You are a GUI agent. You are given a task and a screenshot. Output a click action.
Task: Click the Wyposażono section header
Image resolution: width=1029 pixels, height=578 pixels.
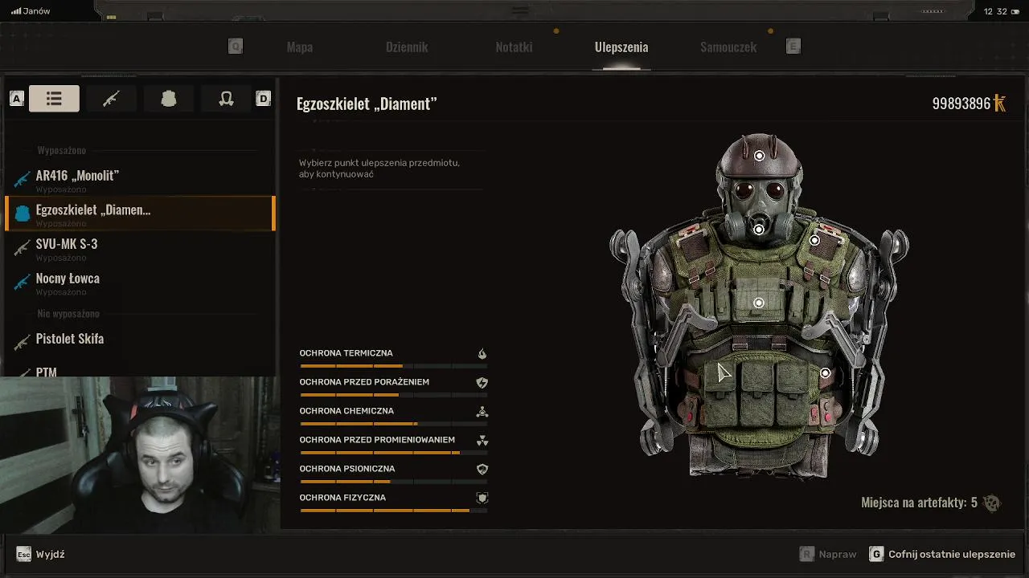click(x=62, y=150)
